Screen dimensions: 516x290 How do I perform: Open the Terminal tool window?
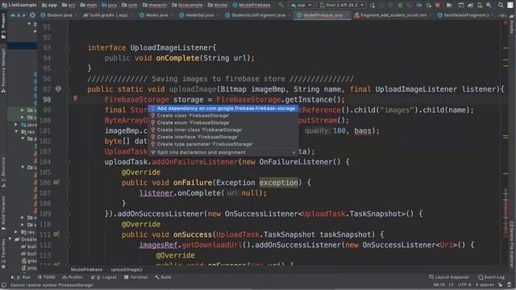click(x=136, y=277)
